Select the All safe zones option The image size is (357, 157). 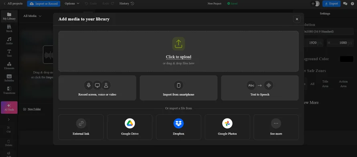point(312,84)
